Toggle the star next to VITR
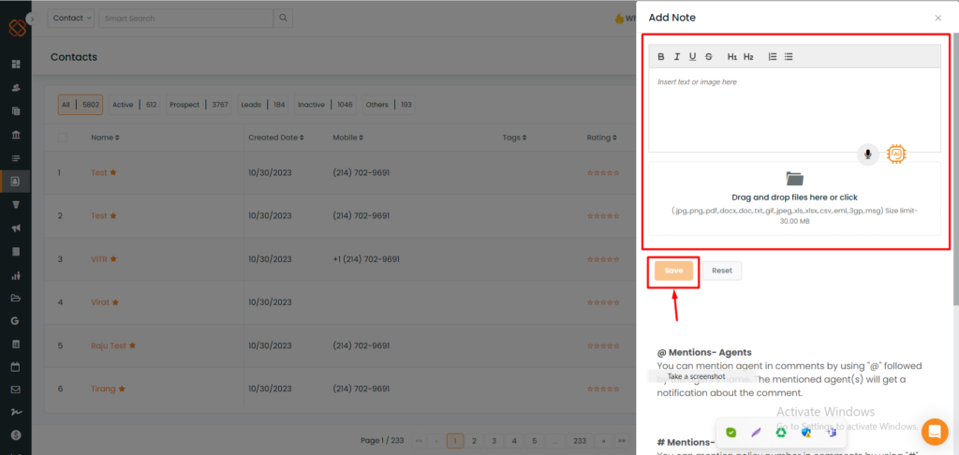The height and width of the screenshot is (455, 959). coord(113,259)
